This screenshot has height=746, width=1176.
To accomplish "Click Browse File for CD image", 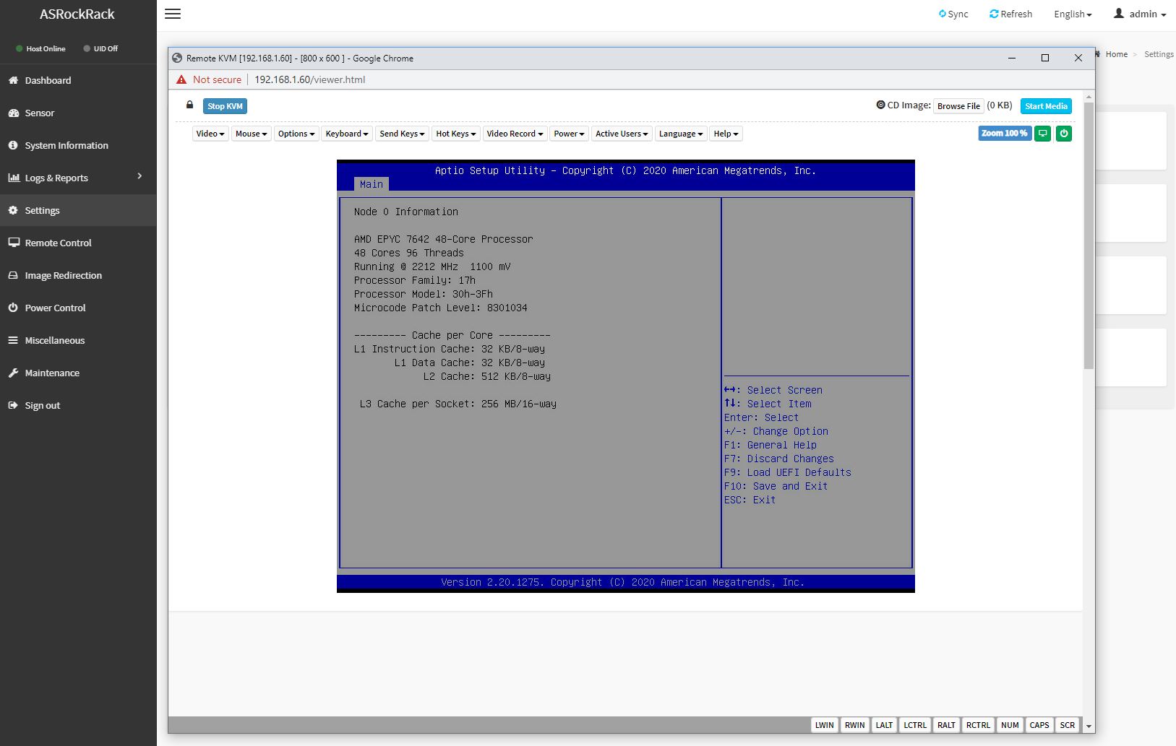I will [x=958, y=106].
